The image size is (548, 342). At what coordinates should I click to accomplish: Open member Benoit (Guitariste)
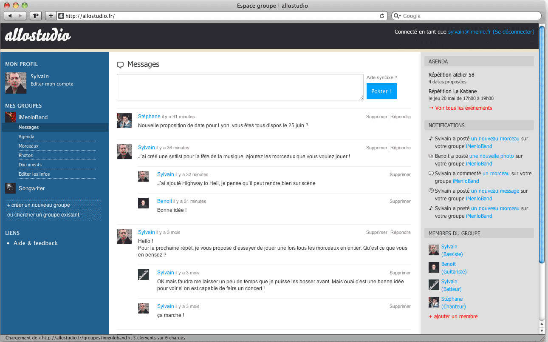tap(454, 268)
